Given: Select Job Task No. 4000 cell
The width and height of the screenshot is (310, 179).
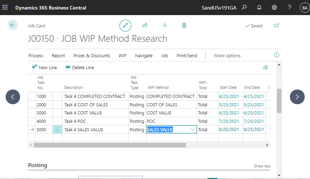Looking at the screenshot, I should (44, 121).
